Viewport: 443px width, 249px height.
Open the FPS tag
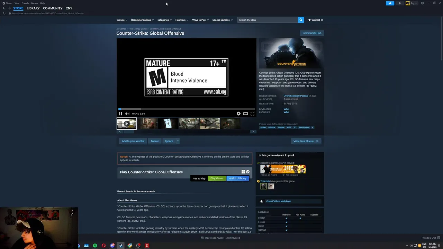point(289,128)
